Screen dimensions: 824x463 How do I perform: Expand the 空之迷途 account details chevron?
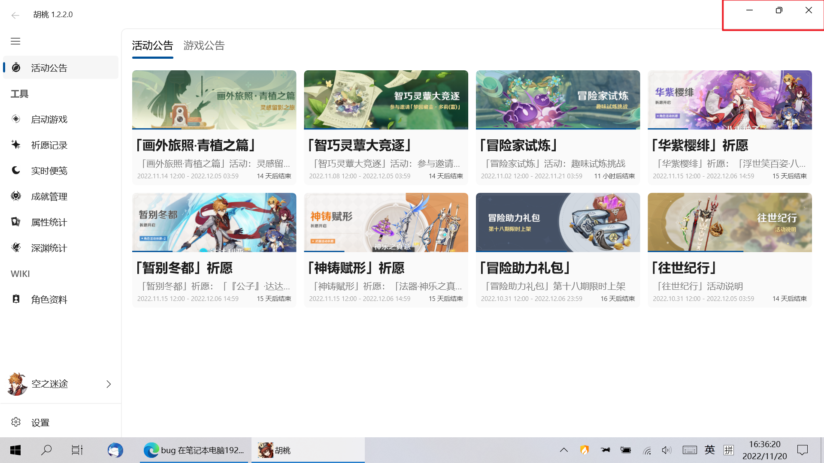[x=108, y=384]
